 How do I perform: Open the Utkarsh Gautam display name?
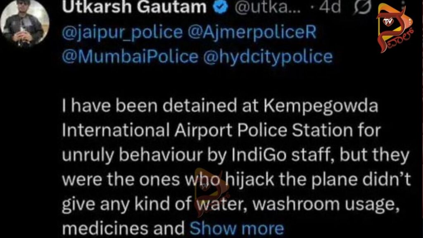coord(134,7)
